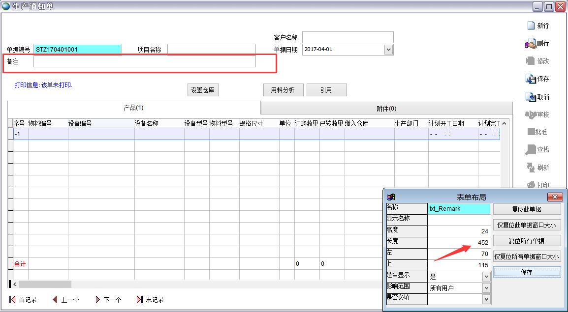Click 复位此单据 in layout dialog
Viewport: 568px width, 312px height.
[x=527, y=209]
